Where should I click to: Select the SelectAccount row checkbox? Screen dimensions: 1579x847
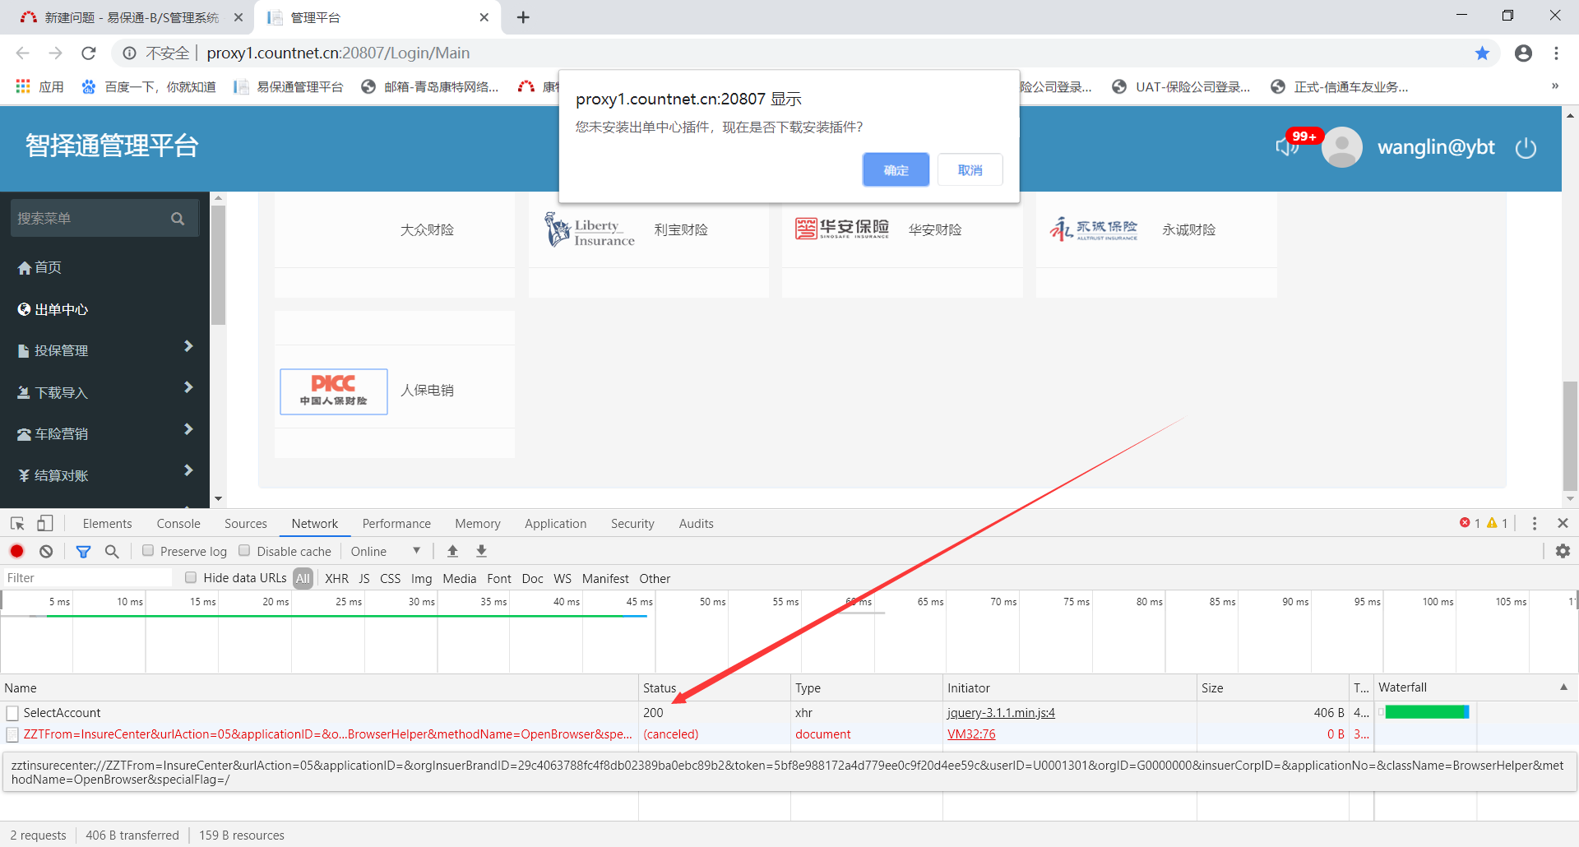[x=12, y=713]
